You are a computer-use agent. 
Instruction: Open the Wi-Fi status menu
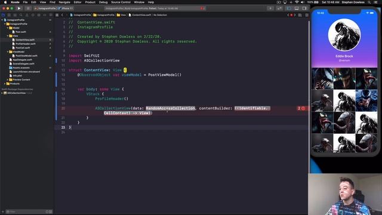pos(297,2)
